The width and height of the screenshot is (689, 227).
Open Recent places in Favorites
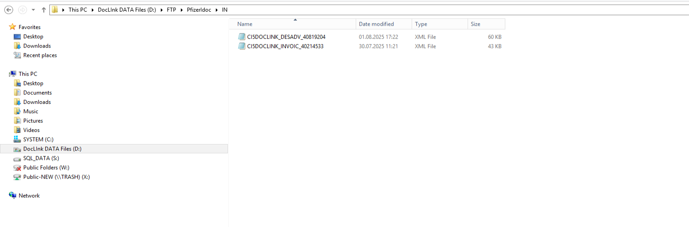click(40, 55)
